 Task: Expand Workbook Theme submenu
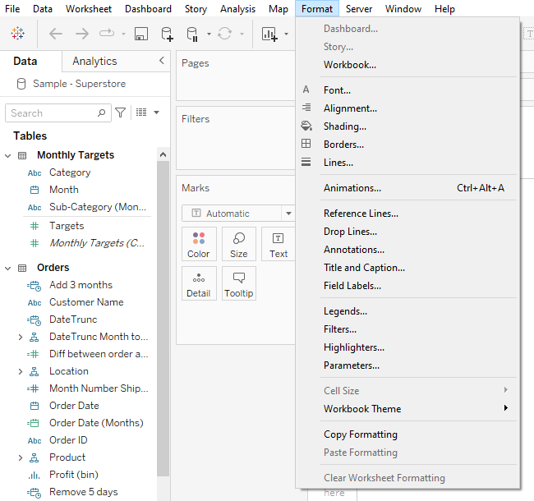[407, 409]
